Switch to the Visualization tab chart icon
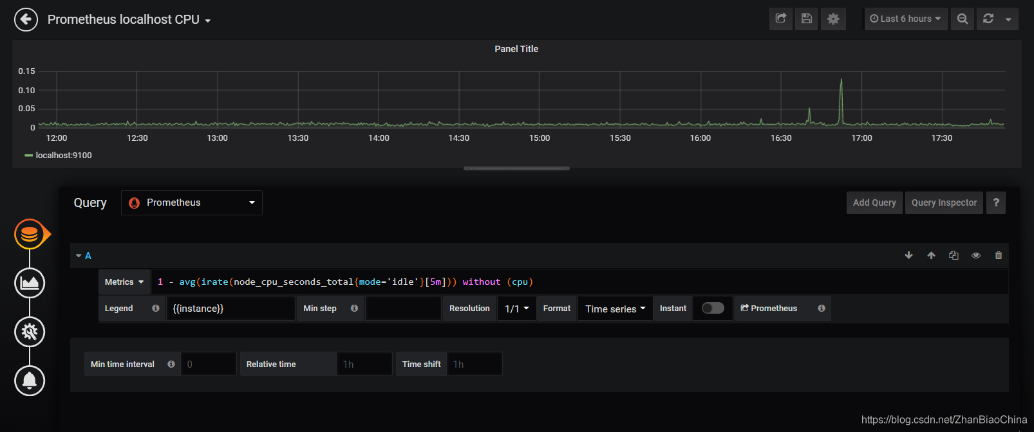 30,283
